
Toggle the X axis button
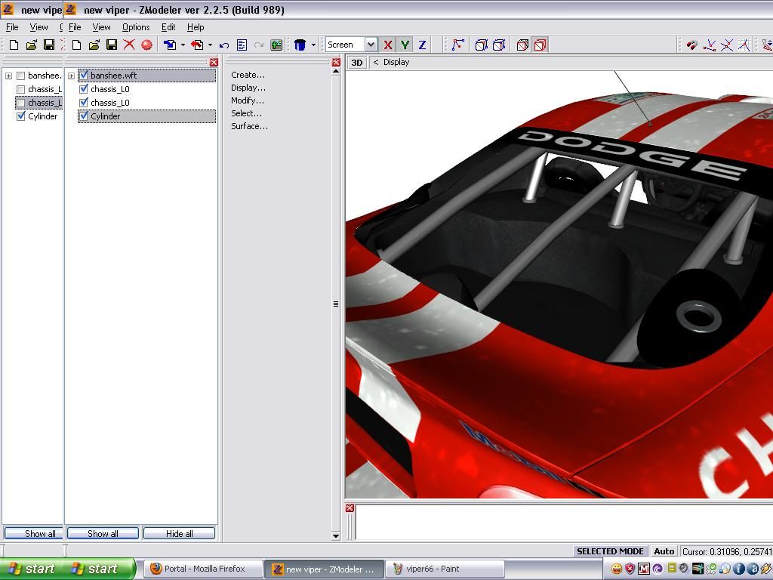pyautogui.click(x=388, y=45)
